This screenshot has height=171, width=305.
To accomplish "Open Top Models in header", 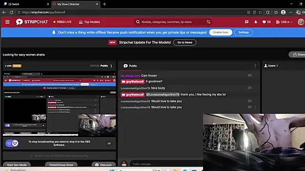I will pos(90,22).
